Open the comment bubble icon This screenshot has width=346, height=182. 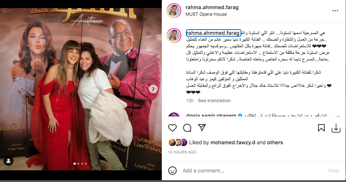187,128
